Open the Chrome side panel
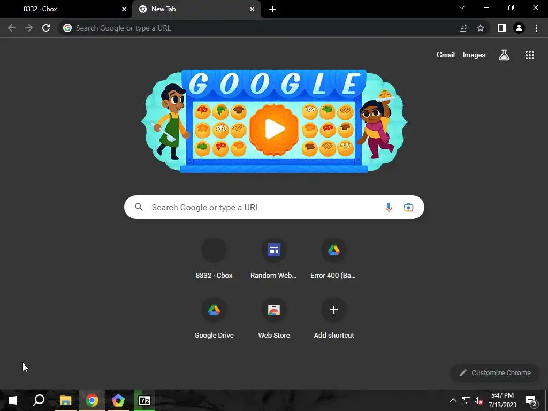Screen dimensions: 548x411 click(502, 28)
